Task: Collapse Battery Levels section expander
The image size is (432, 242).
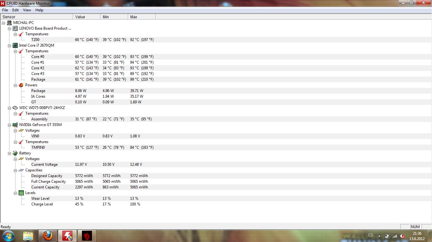Action: point(15,193)
